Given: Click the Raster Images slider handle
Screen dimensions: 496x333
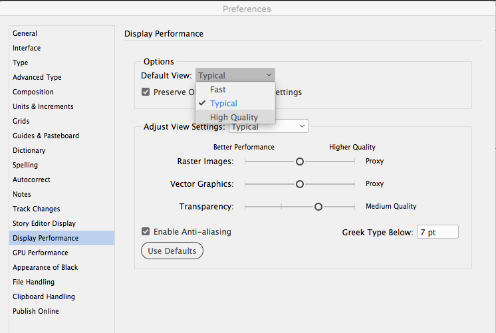Looking at the screenshot, I should click(300, 162).
